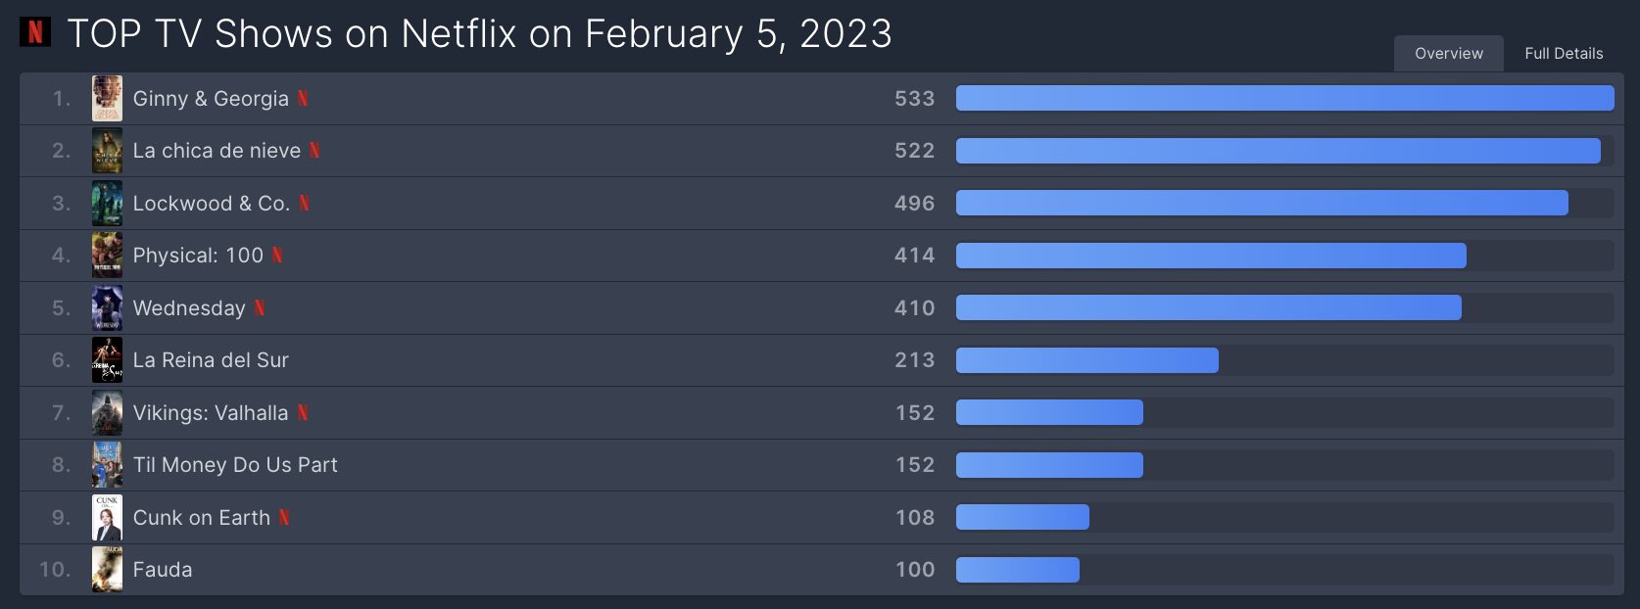This screenshot has width=1640, height=609.
Task: Click the Lockwood & Co. poster thumbnail
Action: coord(107,203)
